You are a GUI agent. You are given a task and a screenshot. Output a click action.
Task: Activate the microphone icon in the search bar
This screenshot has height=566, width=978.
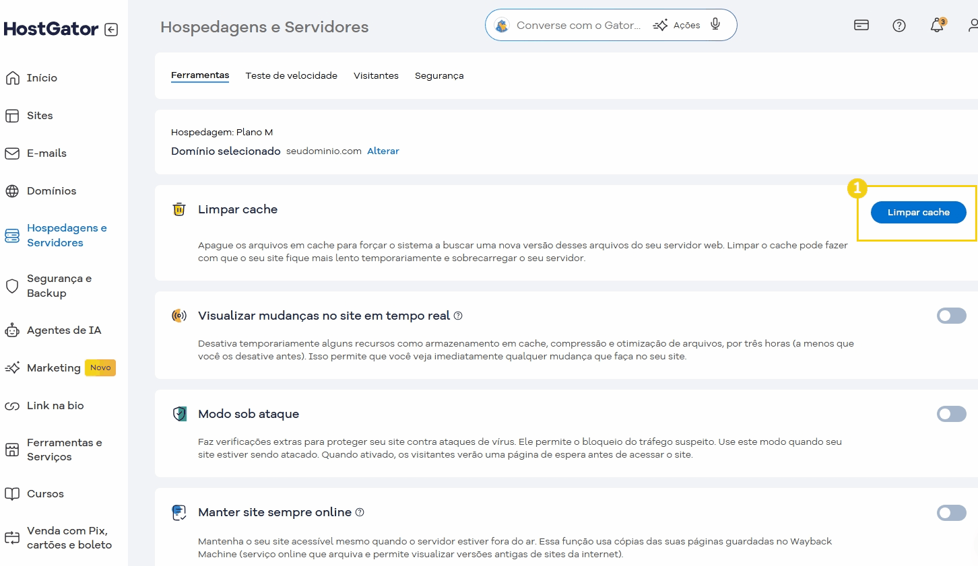coord(715,24)
